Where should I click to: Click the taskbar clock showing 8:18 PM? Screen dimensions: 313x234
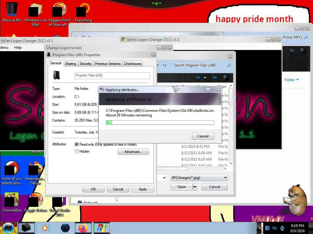[297, 228]
